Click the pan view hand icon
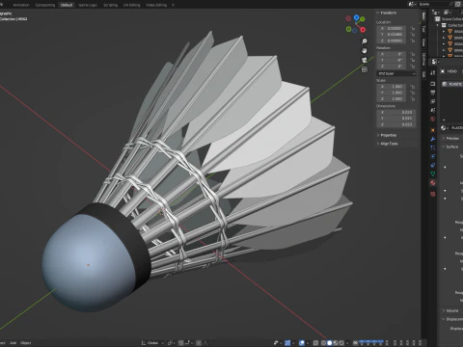463x347 pixels. click(x=365, y=50)
